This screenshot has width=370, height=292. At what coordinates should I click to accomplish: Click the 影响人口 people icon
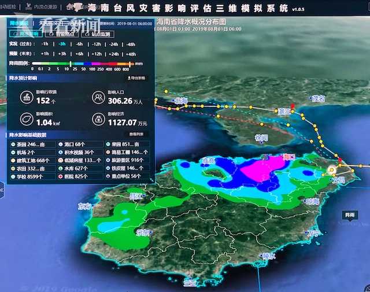coord(99,98)
